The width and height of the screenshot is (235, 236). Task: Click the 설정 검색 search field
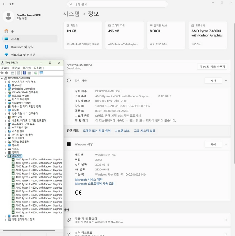(x=118, y=4)
